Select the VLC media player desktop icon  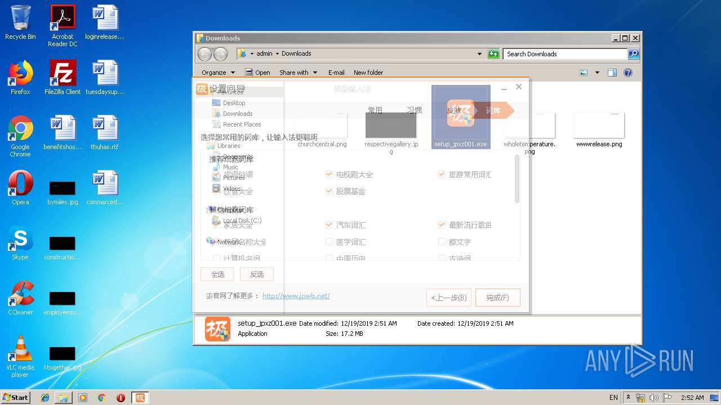click(x=20, y=357)
